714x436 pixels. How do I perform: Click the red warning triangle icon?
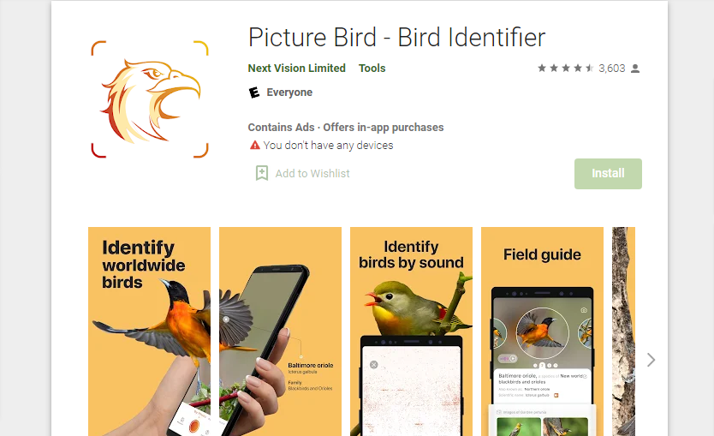255,146
